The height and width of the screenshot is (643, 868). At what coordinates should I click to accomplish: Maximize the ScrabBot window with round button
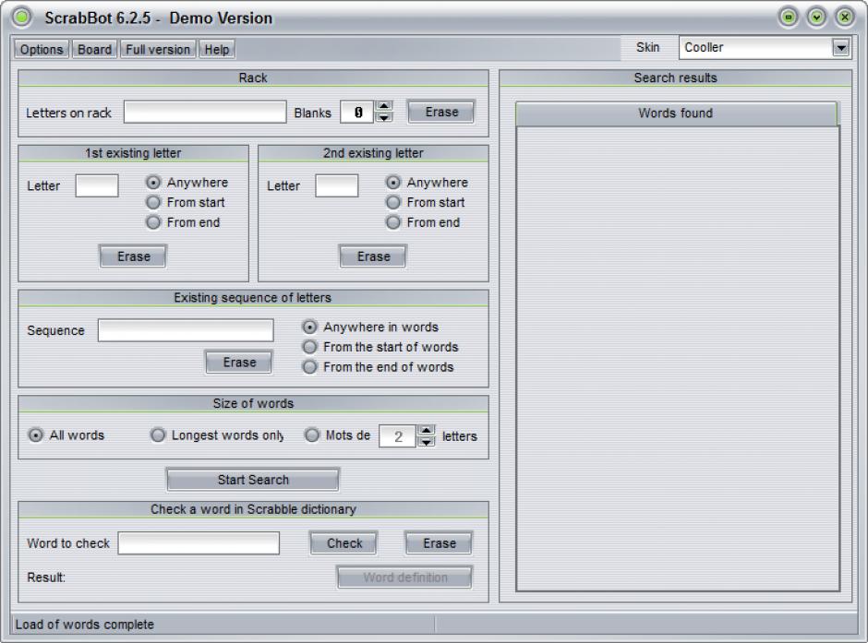click(816, 18)
